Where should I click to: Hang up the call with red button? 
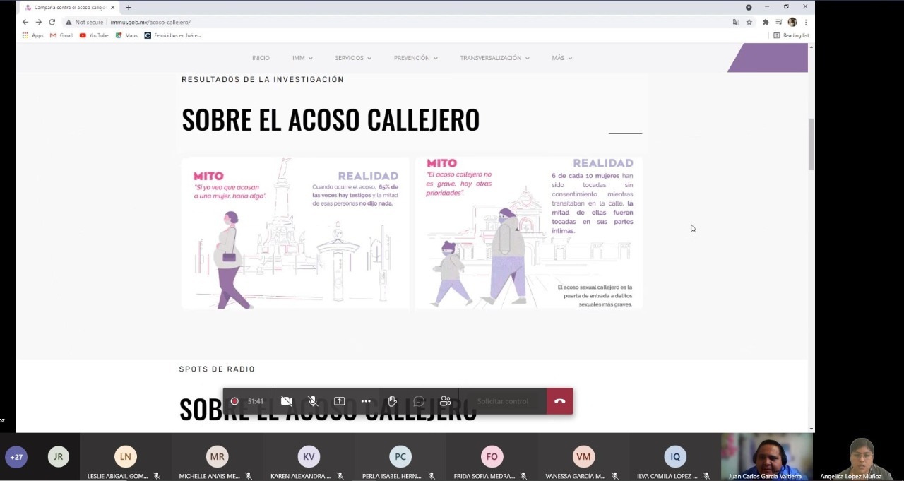point(559,401)
